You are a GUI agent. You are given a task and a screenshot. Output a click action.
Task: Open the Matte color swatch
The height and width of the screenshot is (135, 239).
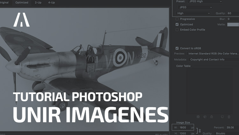233,24
